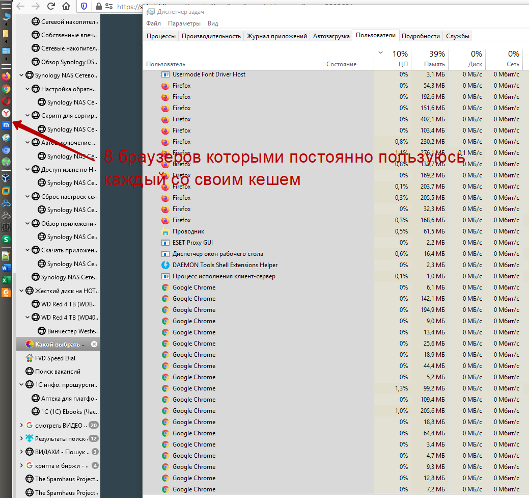The height and width of the screenshot is (498, 529).
Task: Launch Firefox from the vertical taskbar
Action: 6,76
